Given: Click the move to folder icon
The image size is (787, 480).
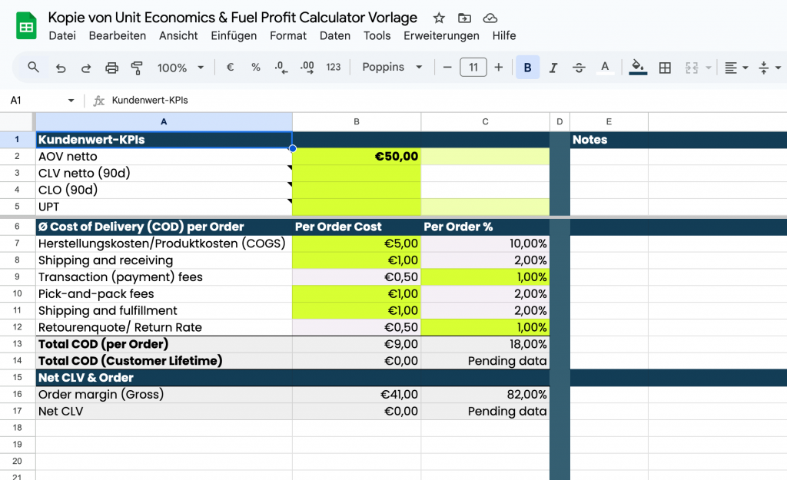Looking at the screenshot, I should pos(464,18).
